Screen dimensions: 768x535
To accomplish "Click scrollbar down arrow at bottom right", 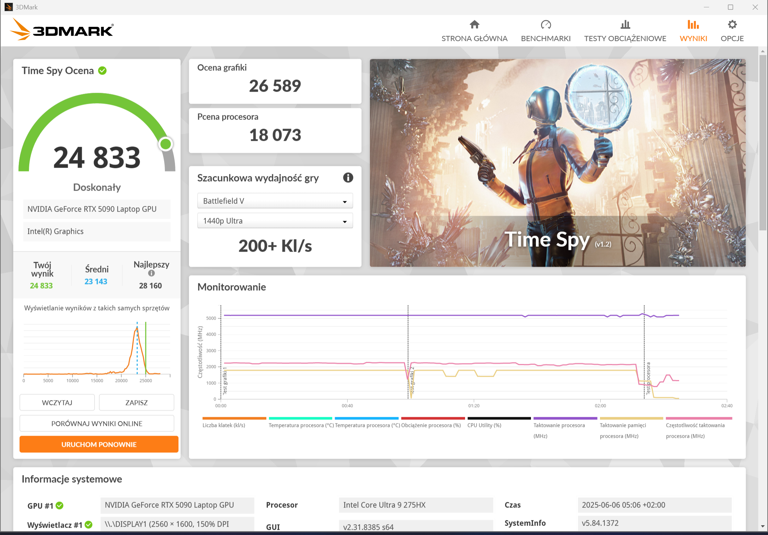I will (x=763, y=526).
